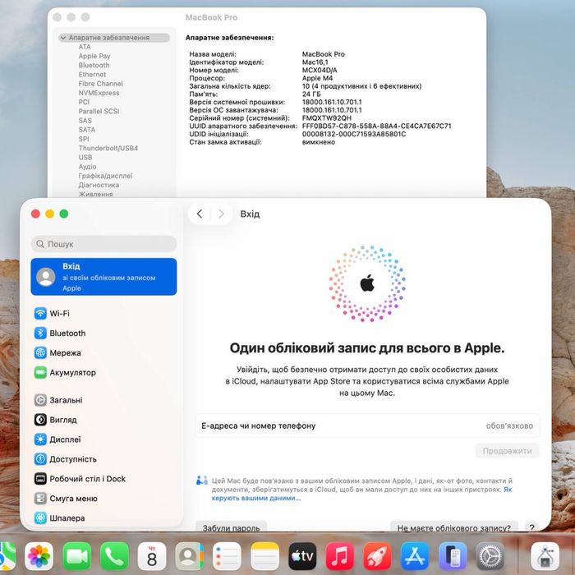Open Вигляд appearance settings
This screenshot has width=575, height=575.
coord(103,420)
